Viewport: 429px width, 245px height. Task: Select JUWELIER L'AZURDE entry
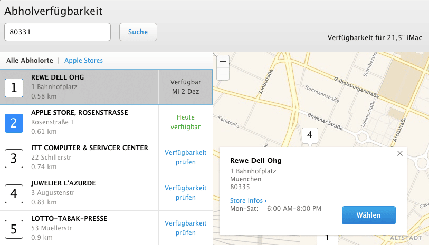[63, 183]
